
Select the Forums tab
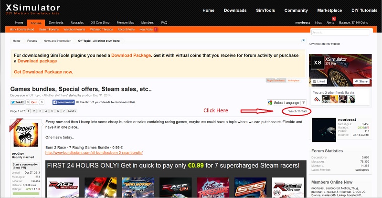[36, 23]
